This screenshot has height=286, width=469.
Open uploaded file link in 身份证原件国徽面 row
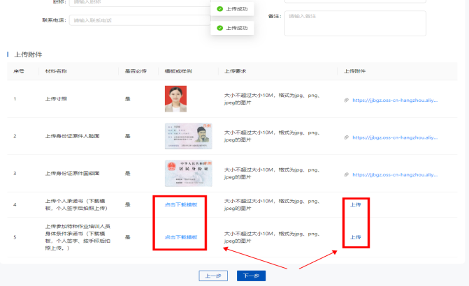coord(395,173)
